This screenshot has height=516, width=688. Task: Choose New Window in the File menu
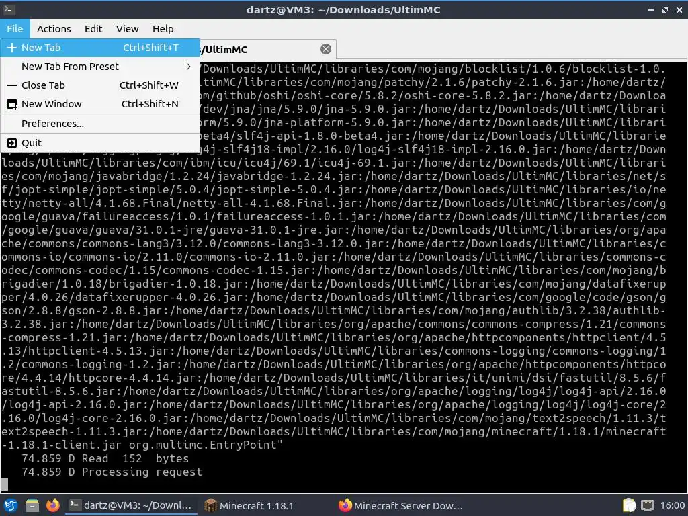coord(100,104)
